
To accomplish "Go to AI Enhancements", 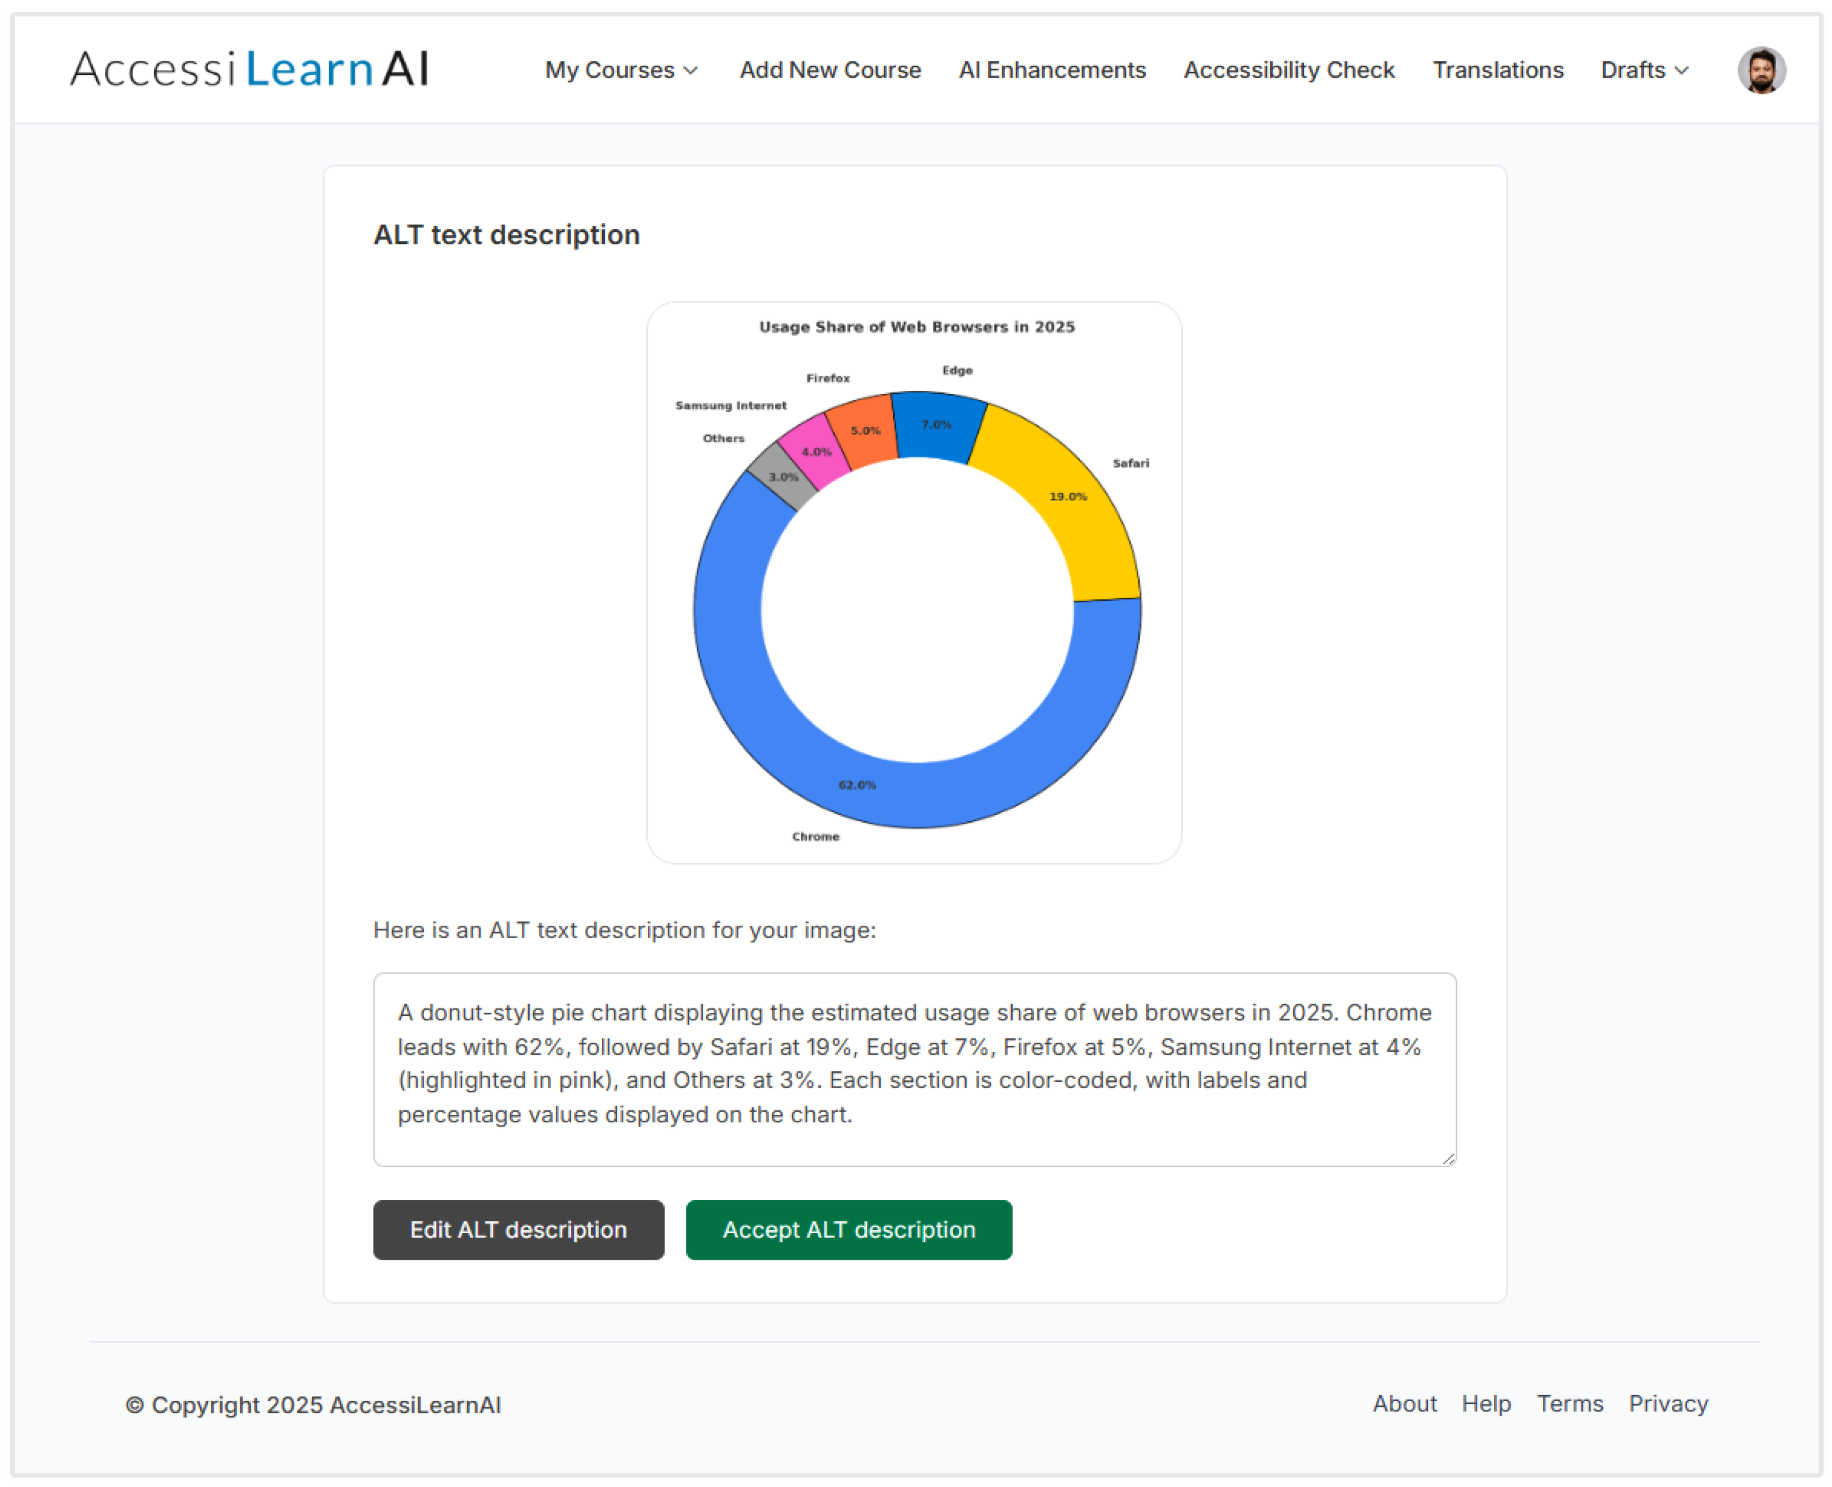I will 1051,70.
